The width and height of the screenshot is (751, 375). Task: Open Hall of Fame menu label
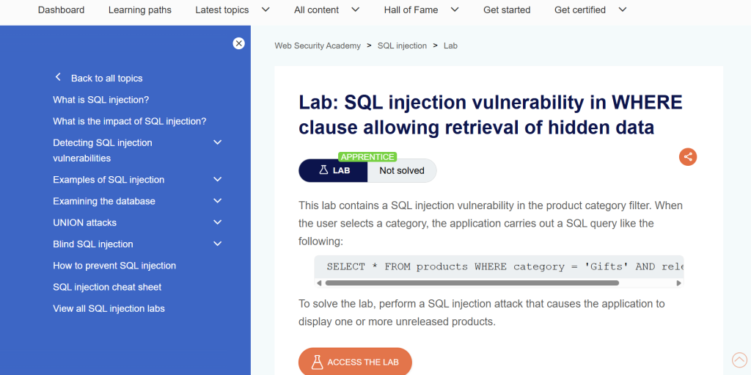click(411, 10)
